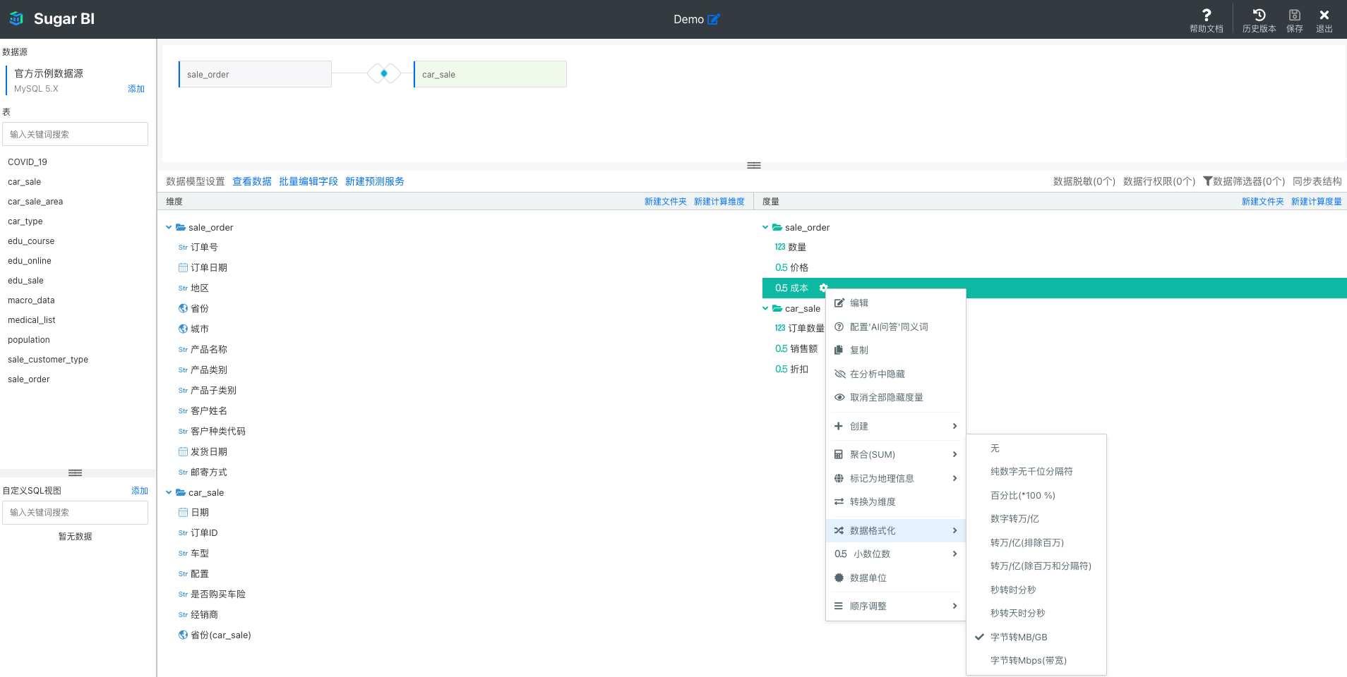Select format 秒转时分秒
Image resolution: width=1347 pixels, height=677 pixels.
point(1036,590)
